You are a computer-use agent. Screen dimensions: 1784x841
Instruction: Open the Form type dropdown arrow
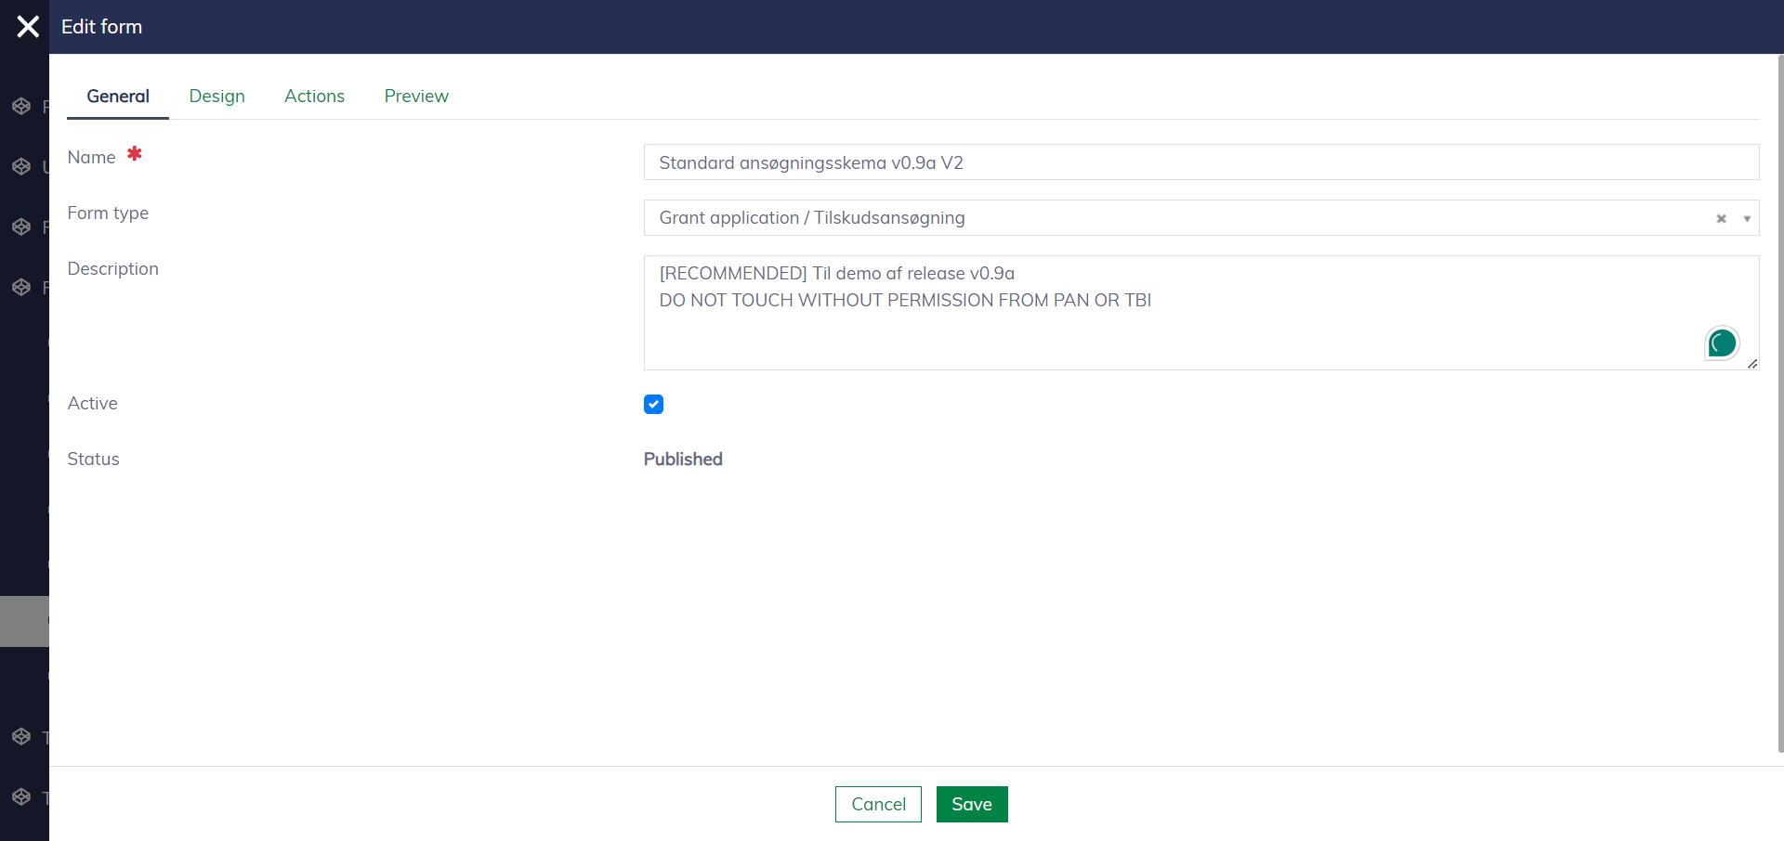pos(1747,219)
